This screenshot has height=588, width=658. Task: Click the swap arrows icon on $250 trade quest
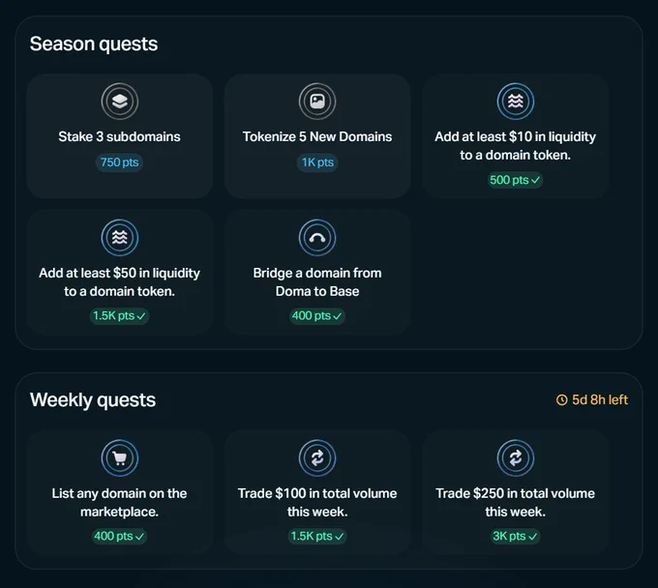point(516,458)
